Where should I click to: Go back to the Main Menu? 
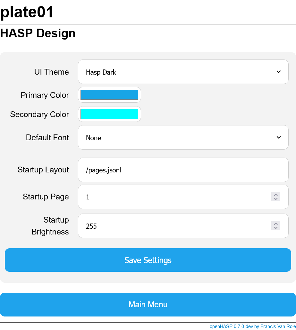148,304
